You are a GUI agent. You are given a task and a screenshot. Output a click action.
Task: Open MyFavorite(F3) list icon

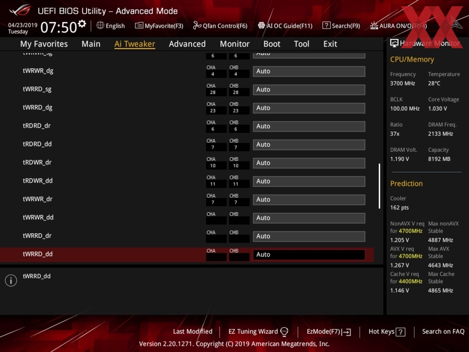click(139, 26)
